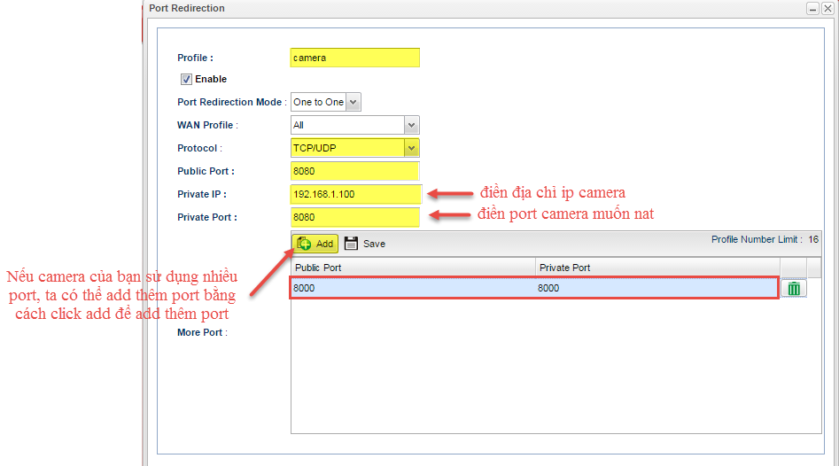839x466 pixels.
Task: Click the Private IP address field
Action: 354,194
